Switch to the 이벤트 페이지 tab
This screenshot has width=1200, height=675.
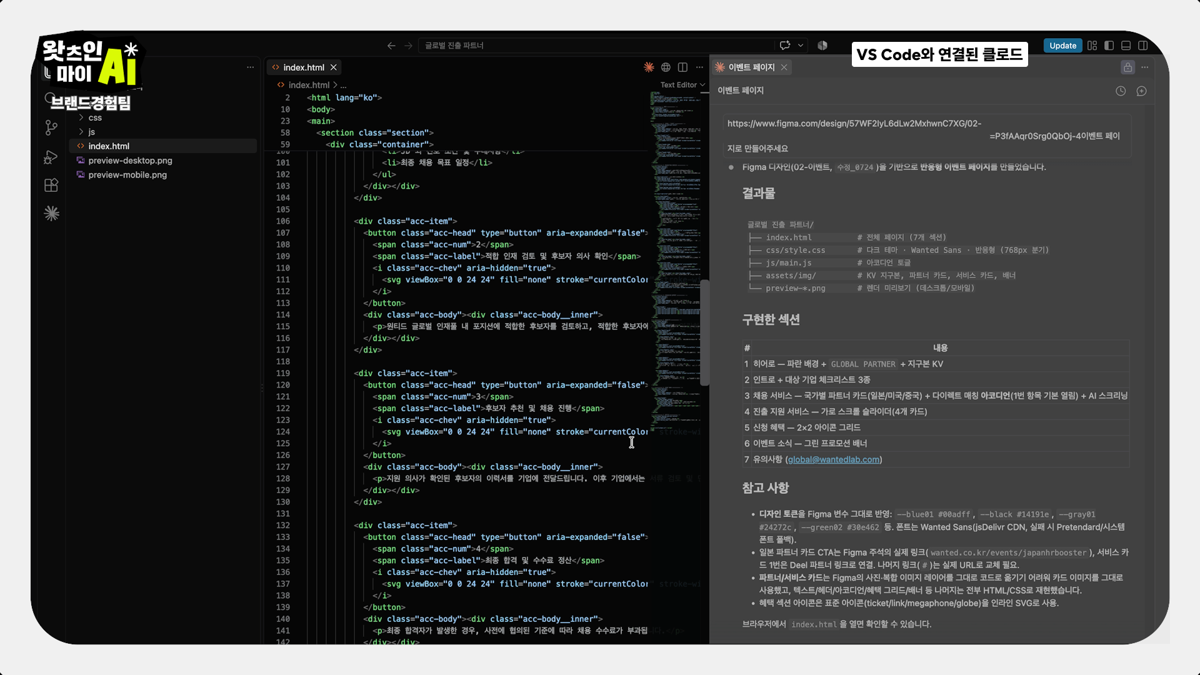[751, 67]
